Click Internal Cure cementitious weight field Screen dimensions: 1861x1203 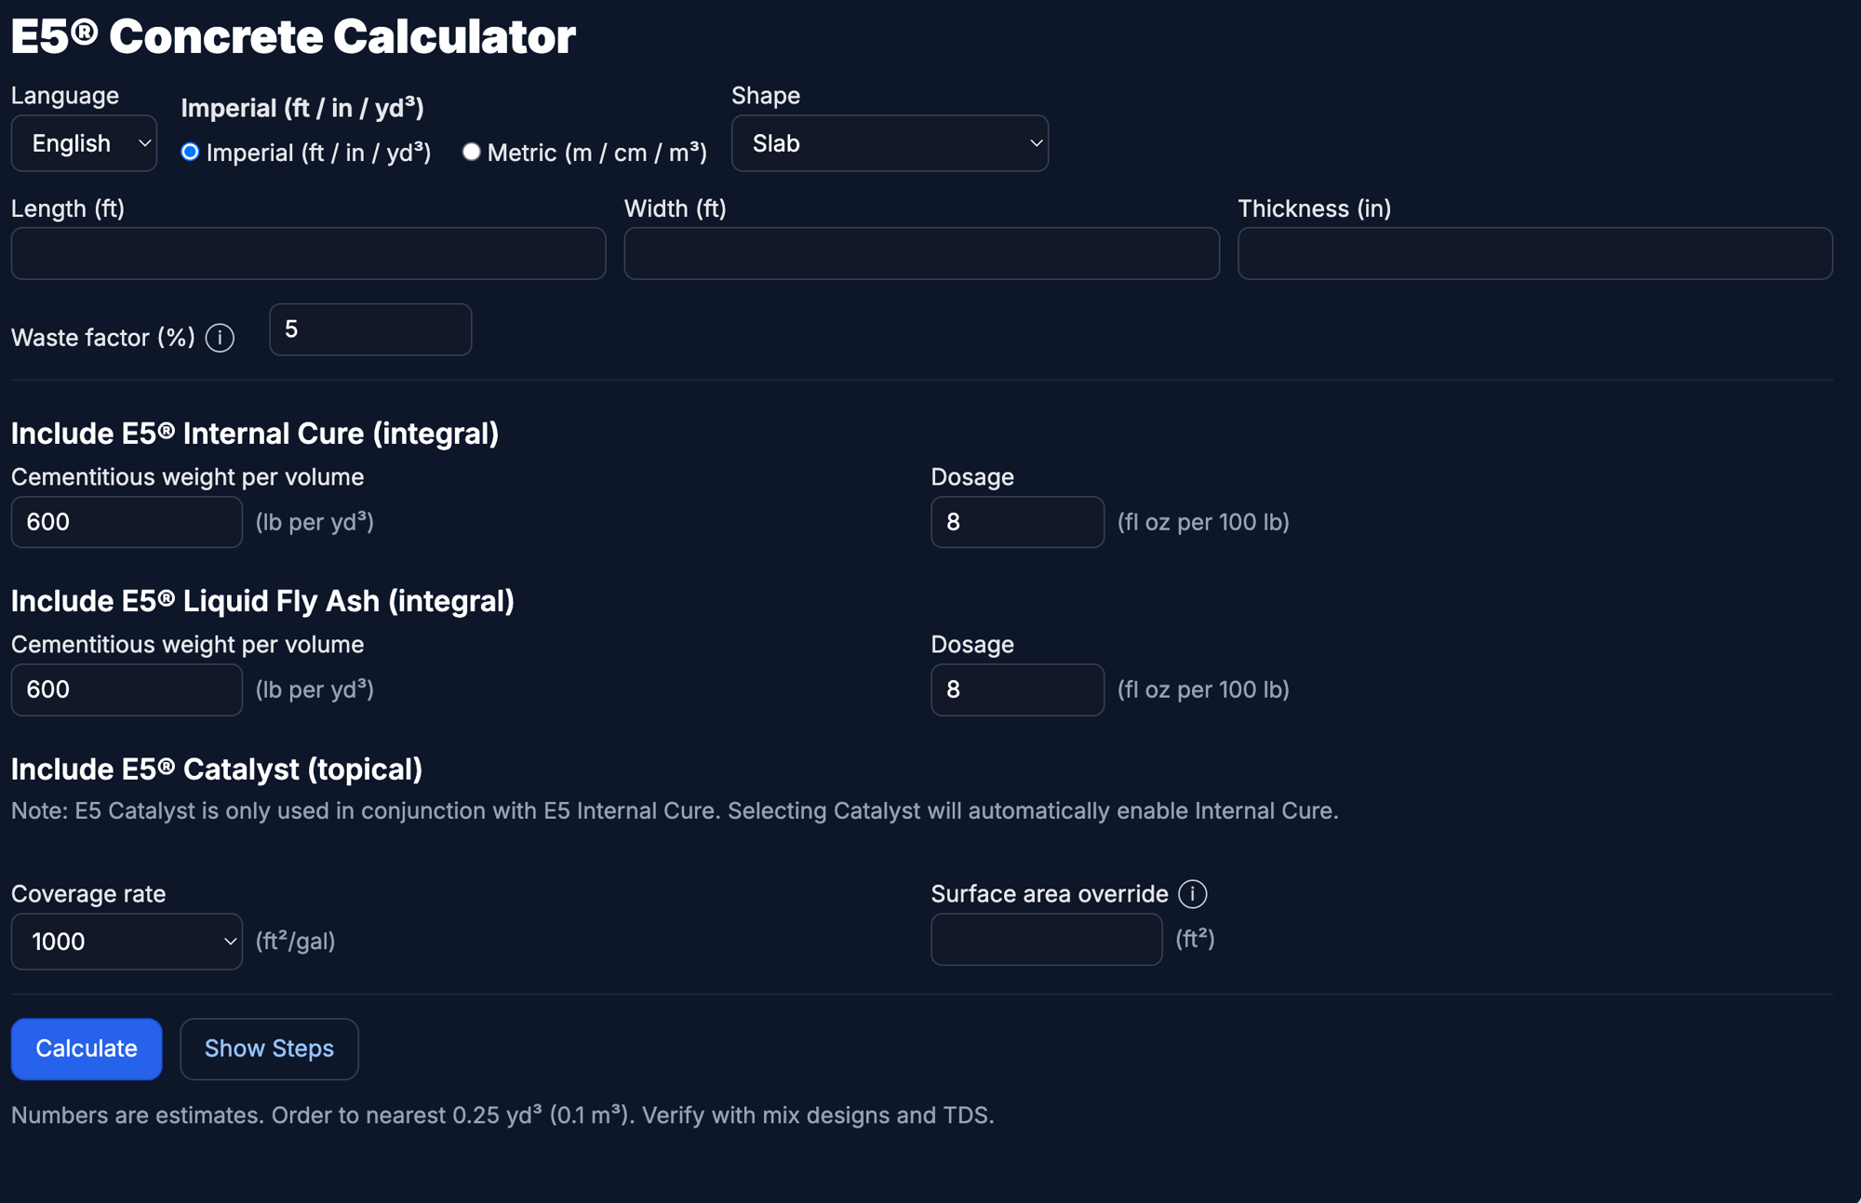click(127, 522)
